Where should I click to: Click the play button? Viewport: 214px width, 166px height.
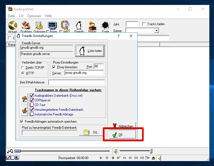101,158
